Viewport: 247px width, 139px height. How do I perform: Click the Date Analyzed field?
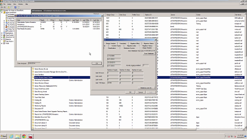(x=34, y=63)
